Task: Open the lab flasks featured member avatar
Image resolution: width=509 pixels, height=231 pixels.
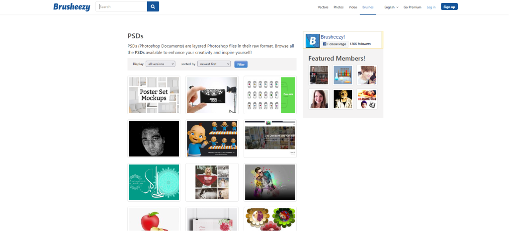Action: (x=343, y=75)
